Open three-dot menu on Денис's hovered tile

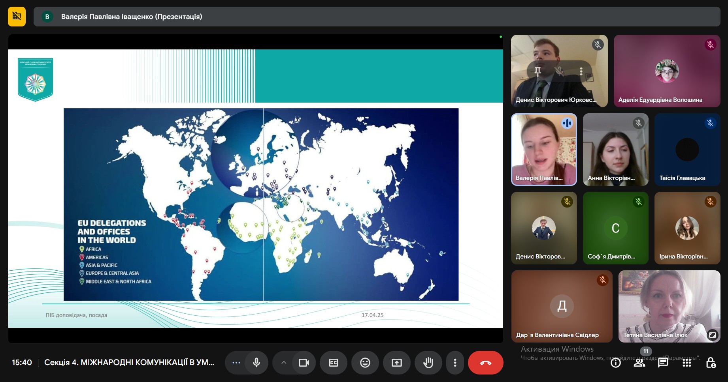click(x=581, y=71)
